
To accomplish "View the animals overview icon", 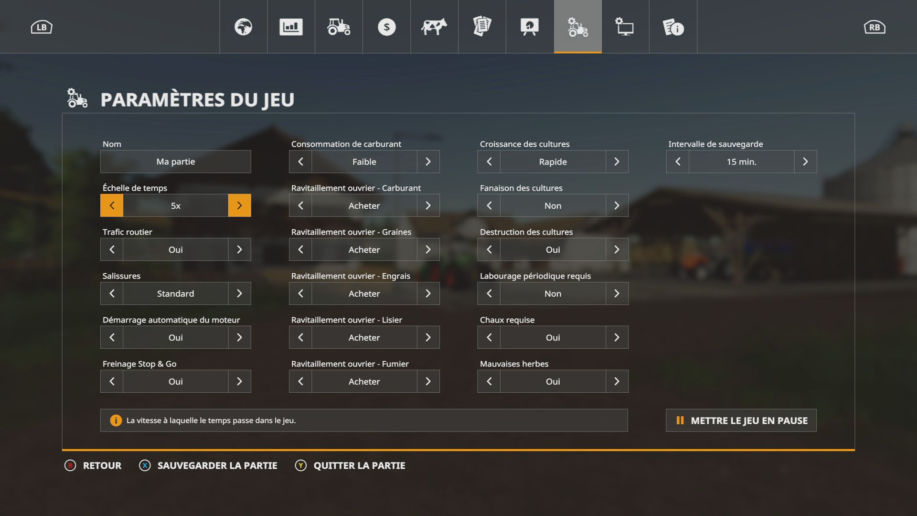I will (x=434, y=27).
